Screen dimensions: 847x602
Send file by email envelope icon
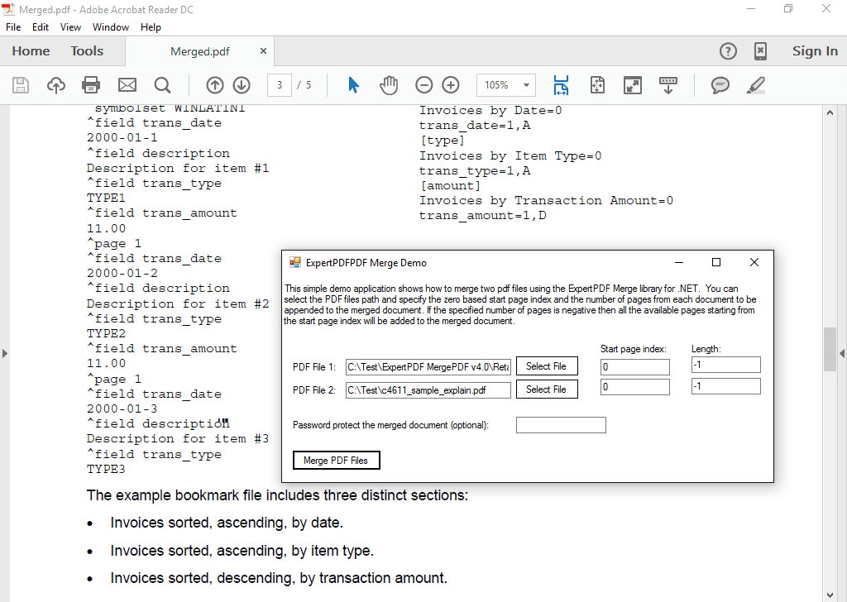pos(127,85)
